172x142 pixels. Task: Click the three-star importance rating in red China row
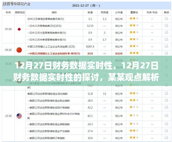[134, 53]
